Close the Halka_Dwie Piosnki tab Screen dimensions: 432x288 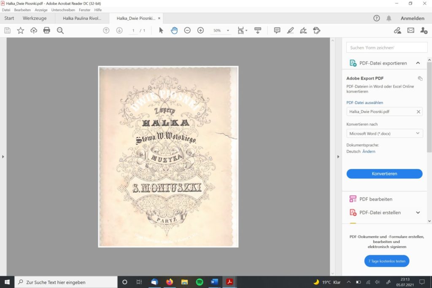(159, 18)
